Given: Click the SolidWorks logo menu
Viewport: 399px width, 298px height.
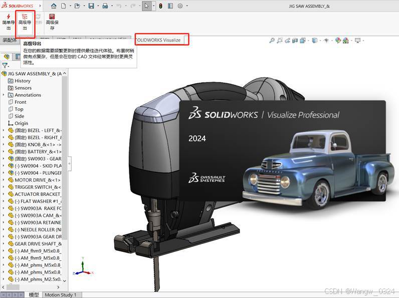Looking at the screenshot, I should click(18, 6).
